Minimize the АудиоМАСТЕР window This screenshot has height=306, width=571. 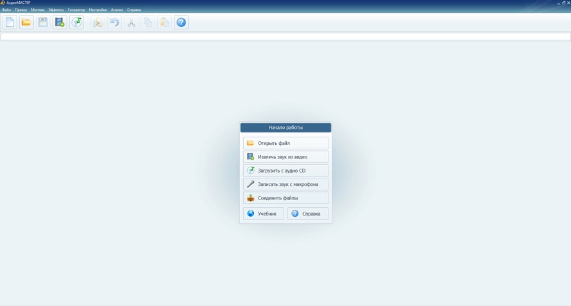tap(559, 3)
